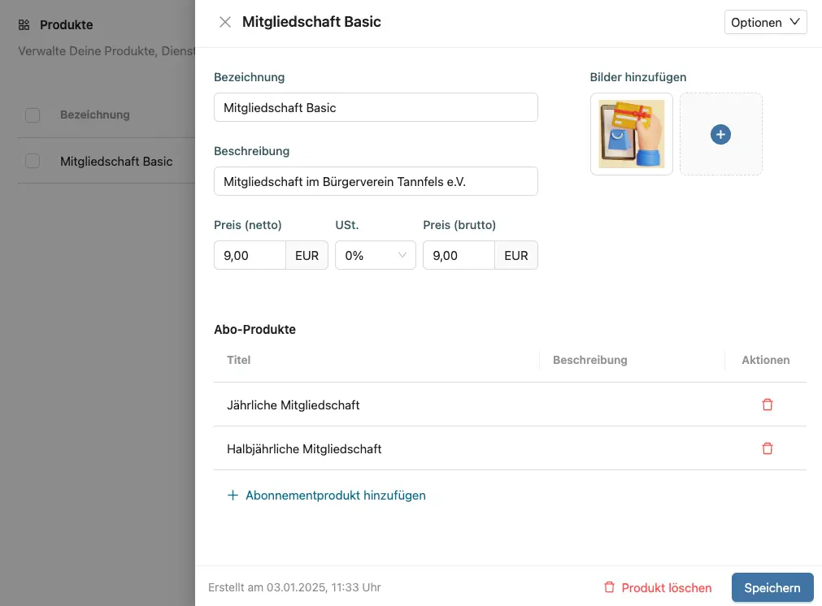Select Produkte in the left sidebar
Viewport: 822px width, 606px height.
pos(67,24)
